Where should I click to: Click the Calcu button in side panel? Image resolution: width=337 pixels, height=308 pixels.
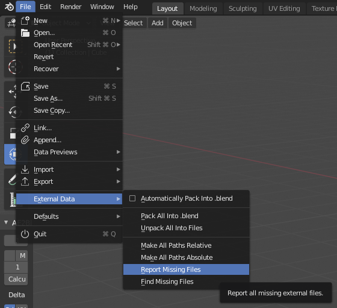pyautogui.click(x=16, y=279)
